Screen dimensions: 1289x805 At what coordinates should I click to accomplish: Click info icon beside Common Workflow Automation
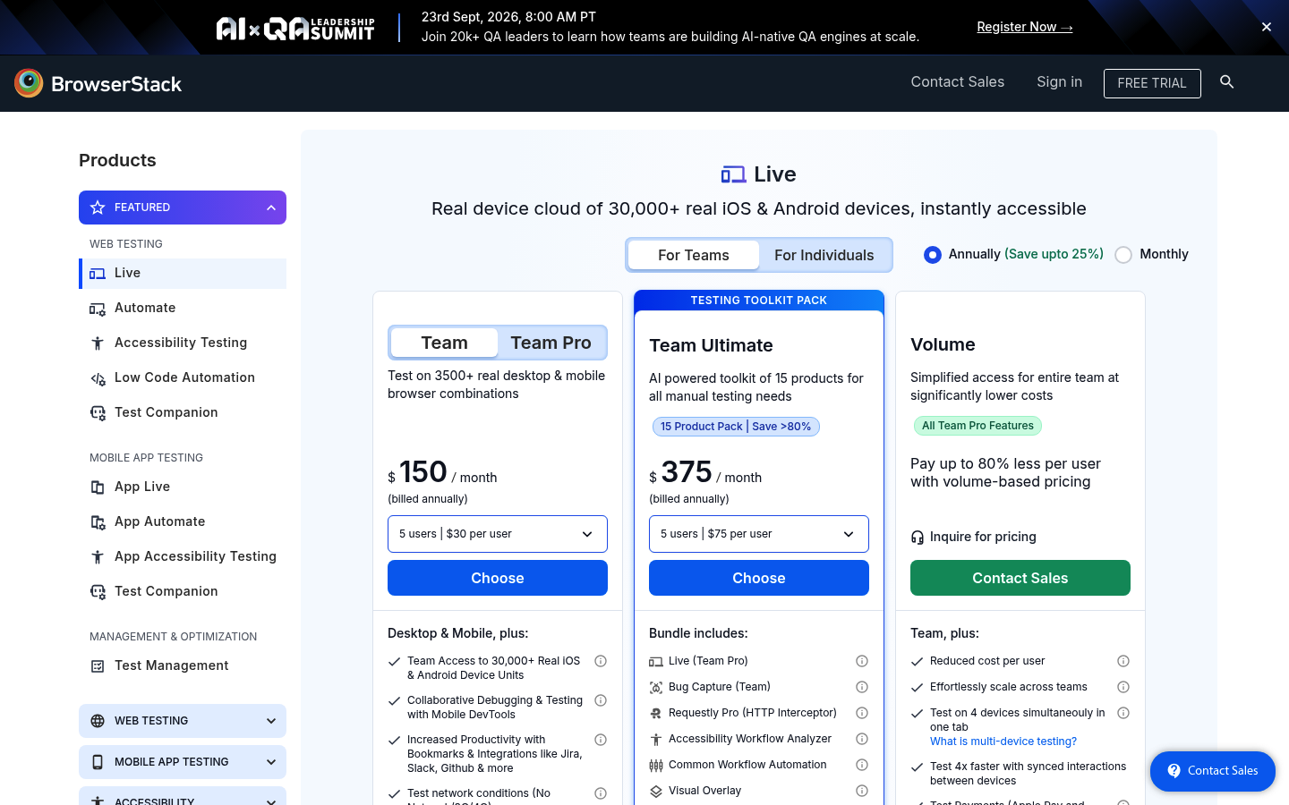(862, 765)
